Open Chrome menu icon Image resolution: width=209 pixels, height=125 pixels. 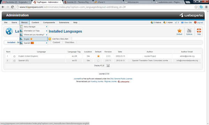pos(206,7)
